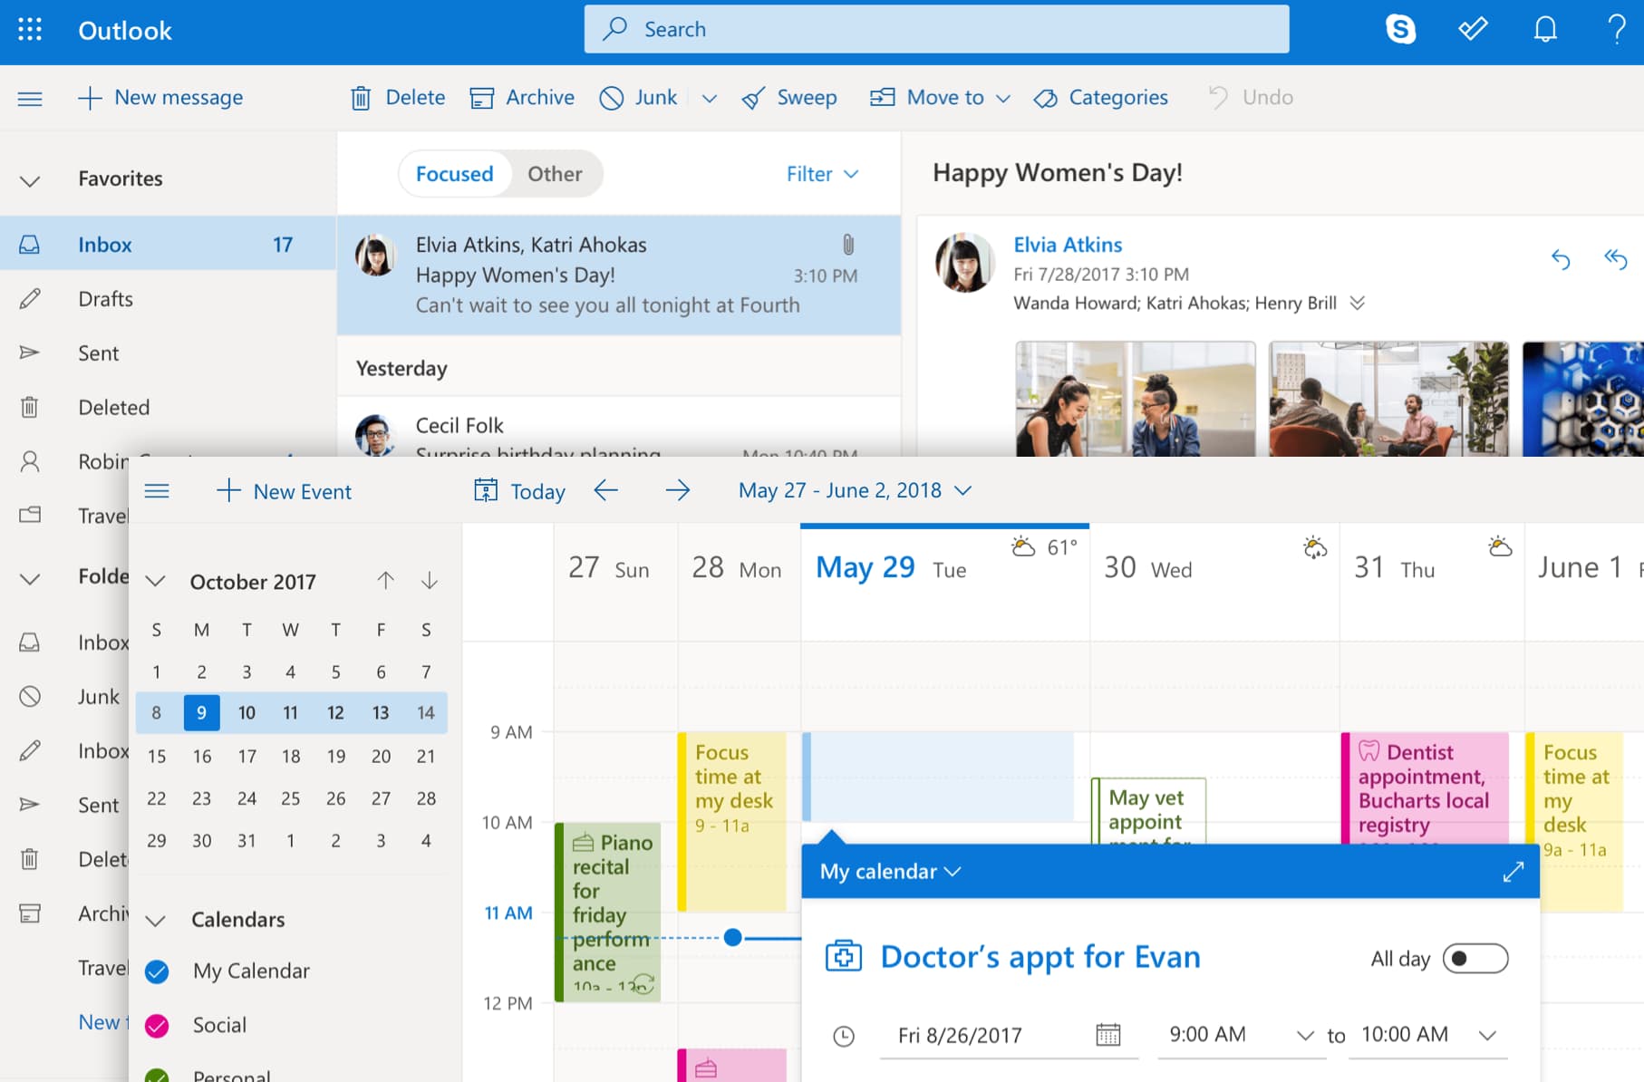The width and height of the screenshot is (1644, 1082).
Task: Reply to Elvia Atkins' message
Action: 1560,260
